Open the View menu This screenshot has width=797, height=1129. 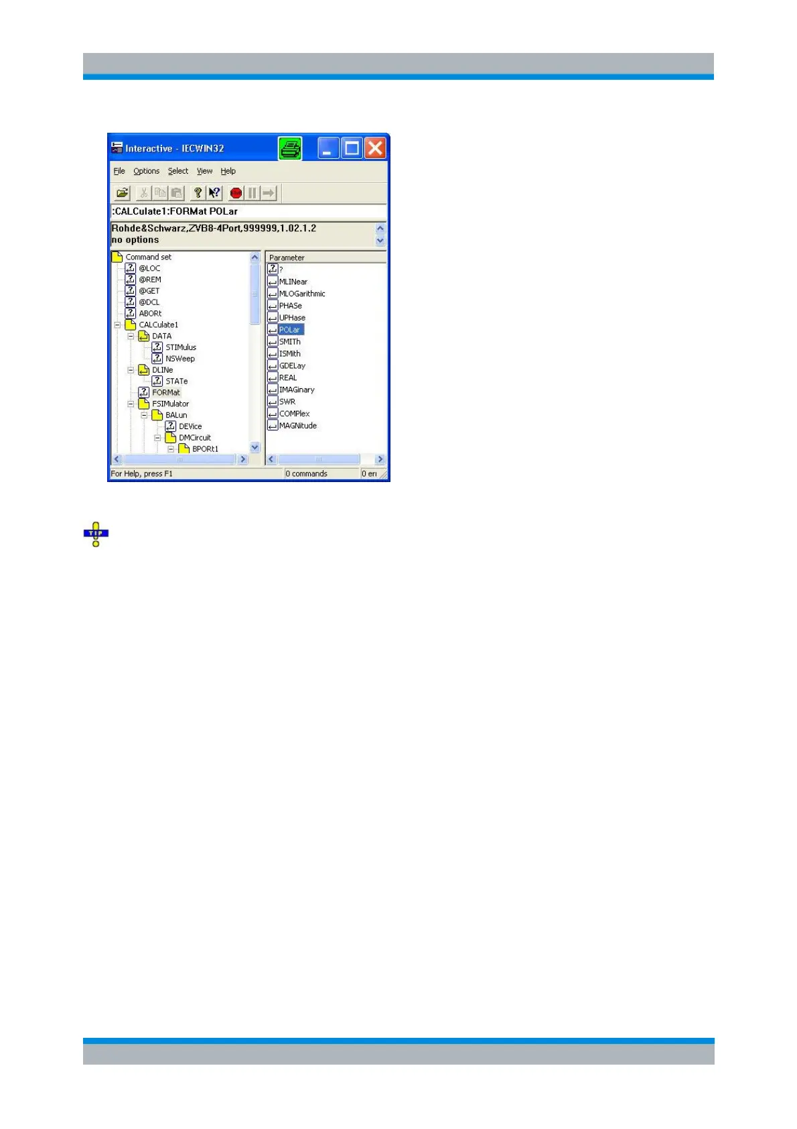coord(204,171)
